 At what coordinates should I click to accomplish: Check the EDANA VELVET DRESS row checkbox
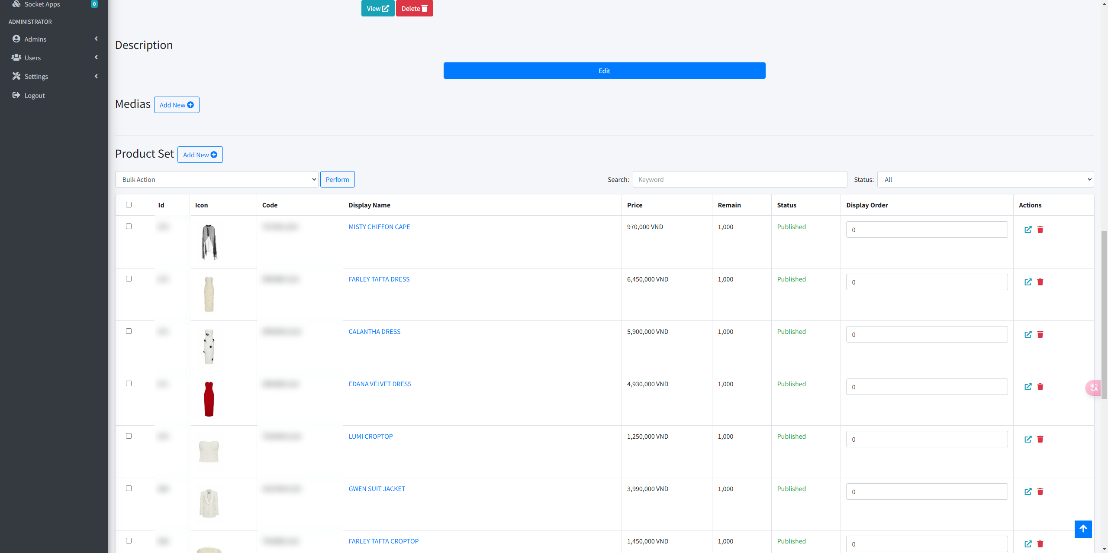[x=129, y=384]
